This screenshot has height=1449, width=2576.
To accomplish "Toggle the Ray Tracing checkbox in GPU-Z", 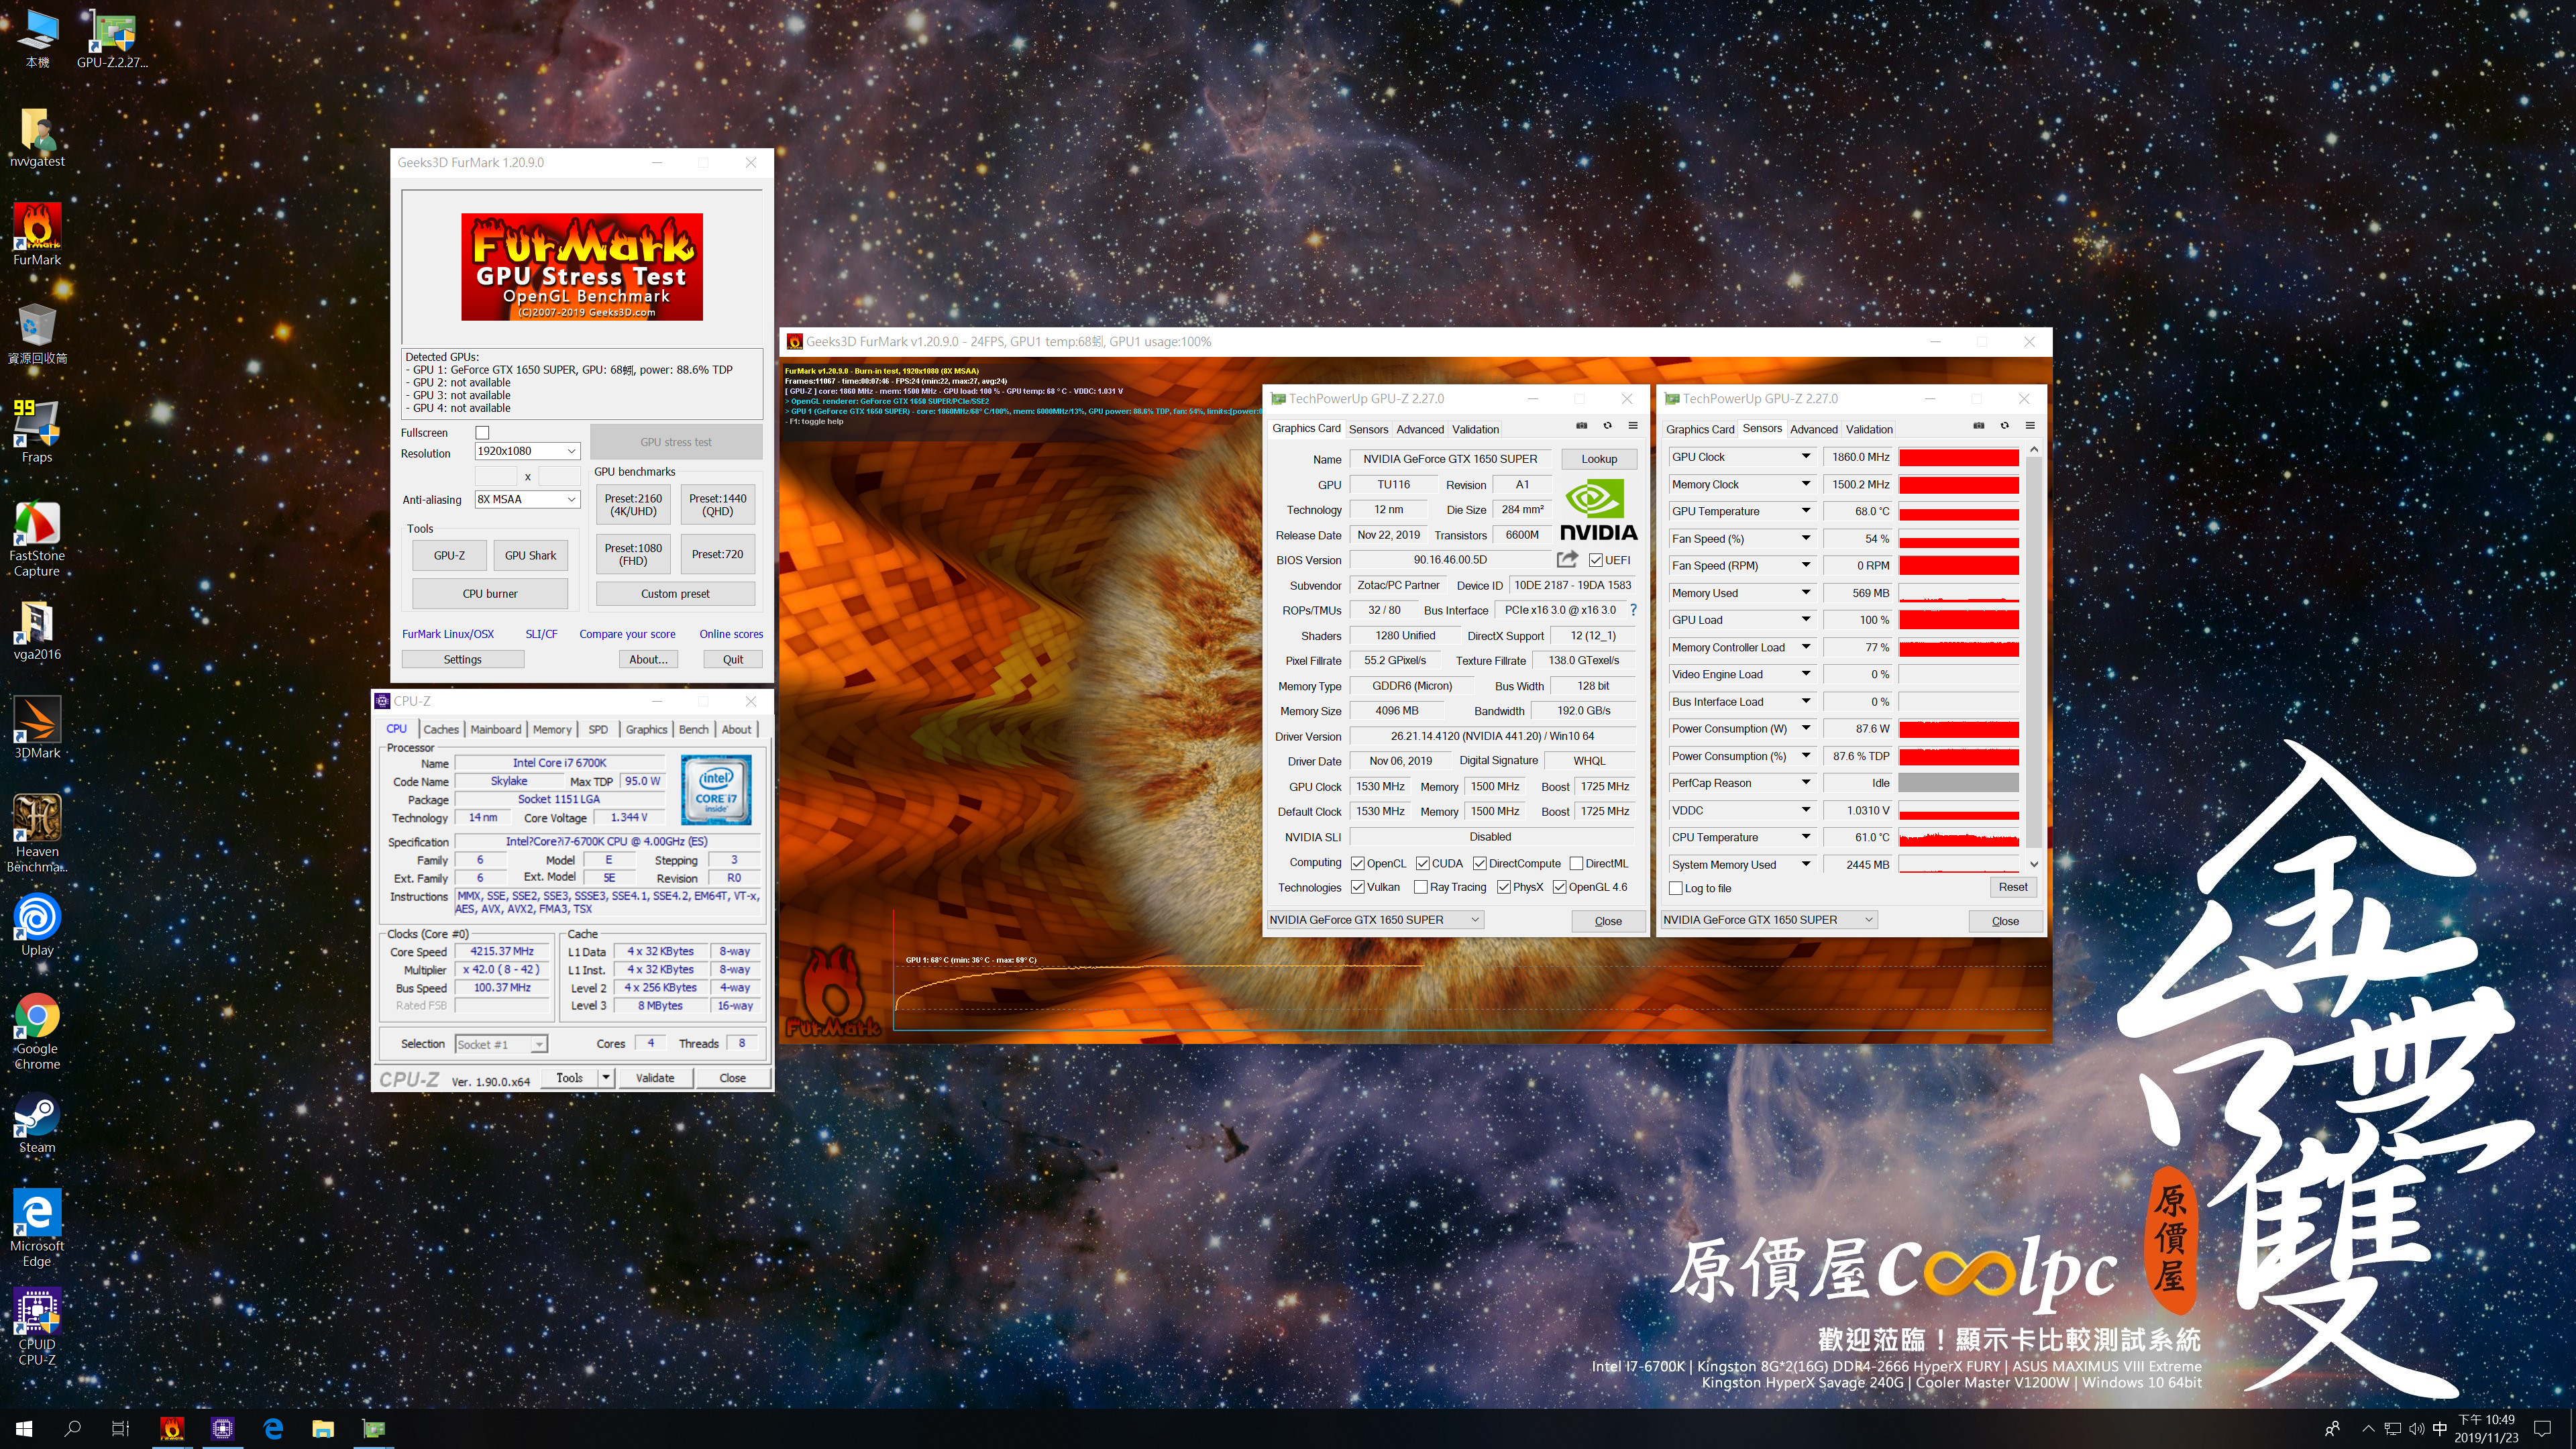I will [x=1421, y=887].
